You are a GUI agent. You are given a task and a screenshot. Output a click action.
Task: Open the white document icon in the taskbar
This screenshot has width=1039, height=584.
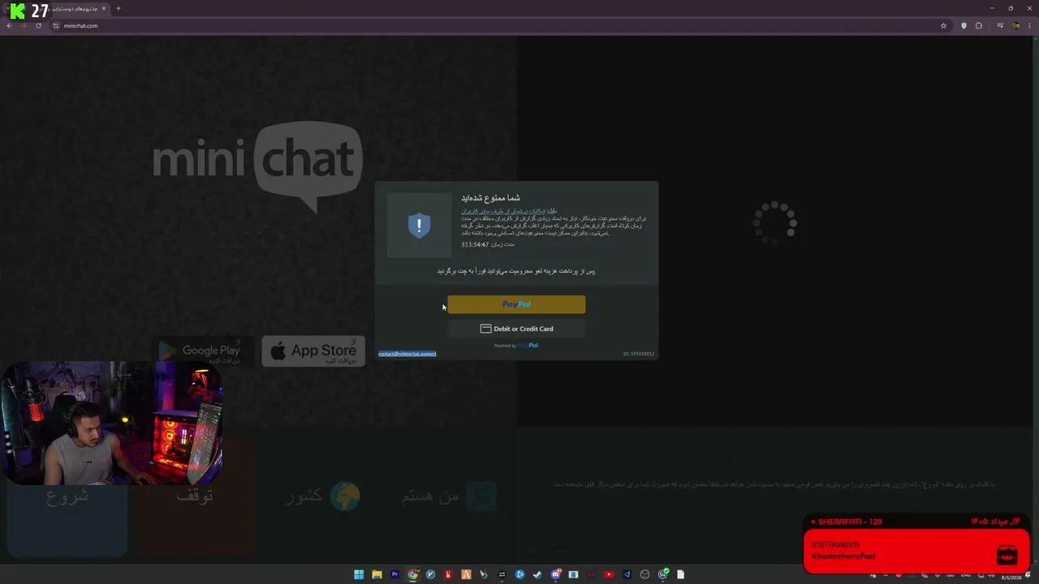680,574
